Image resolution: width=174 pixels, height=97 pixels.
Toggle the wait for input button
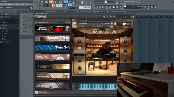point(46,2)
